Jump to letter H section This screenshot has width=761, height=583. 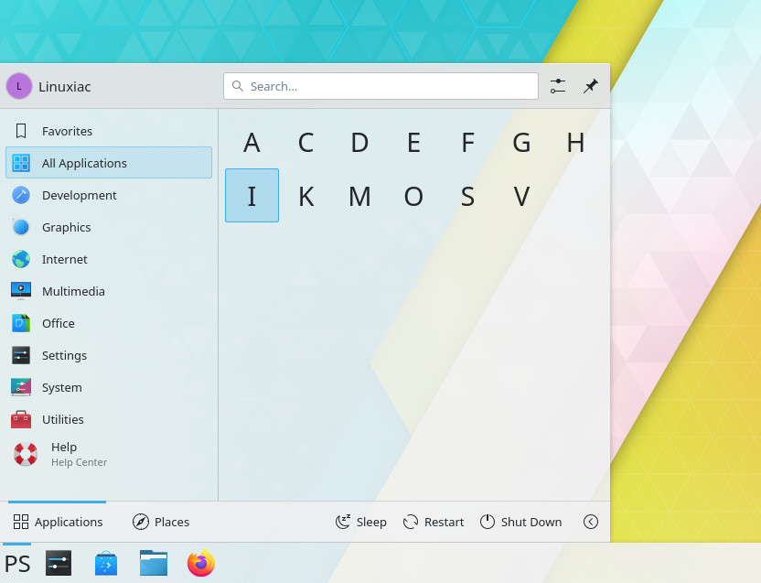pos(575,143)
